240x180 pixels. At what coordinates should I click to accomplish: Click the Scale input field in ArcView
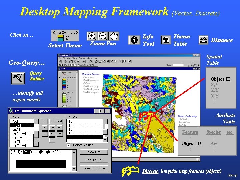tap(178, 65)
